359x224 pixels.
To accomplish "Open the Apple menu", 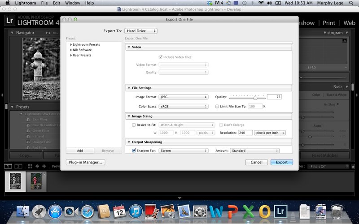I will pos(7,3).
